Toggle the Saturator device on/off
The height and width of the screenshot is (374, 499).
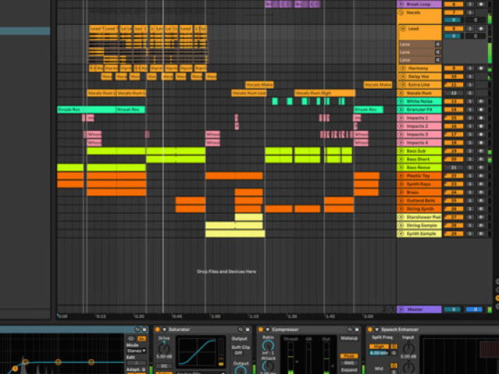157,330
